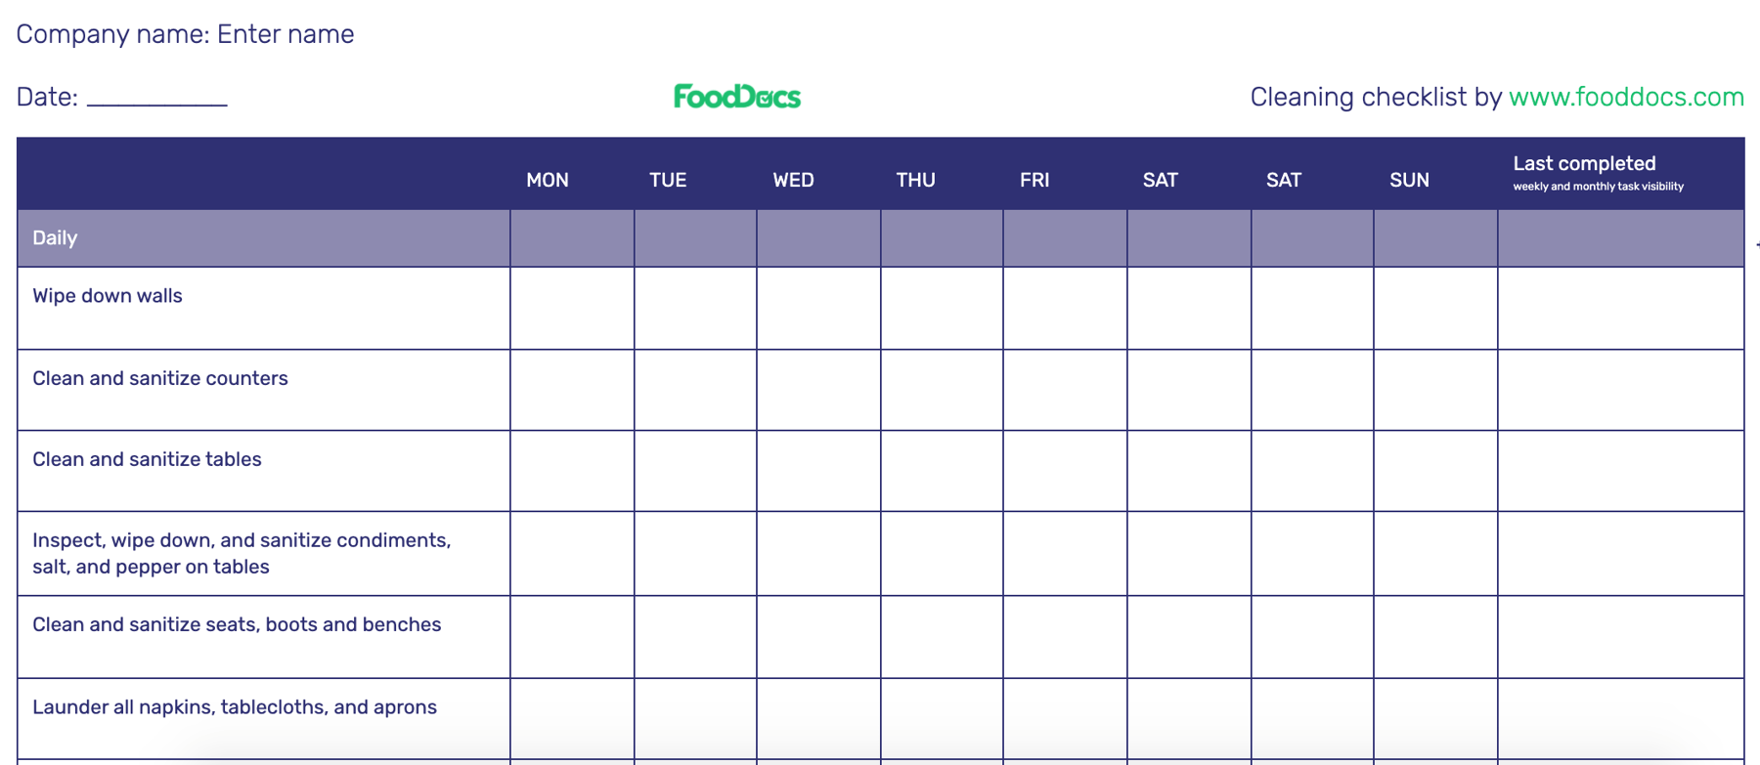
Task: Click the THU column header
Action: click(916, 180)
